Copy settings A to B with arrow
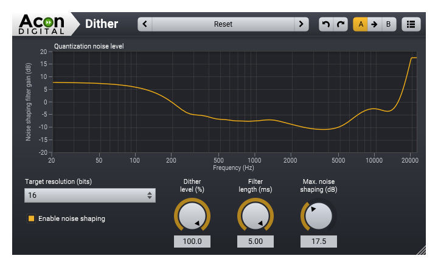This screenshot has height=267, width=438. click(374, 24)
